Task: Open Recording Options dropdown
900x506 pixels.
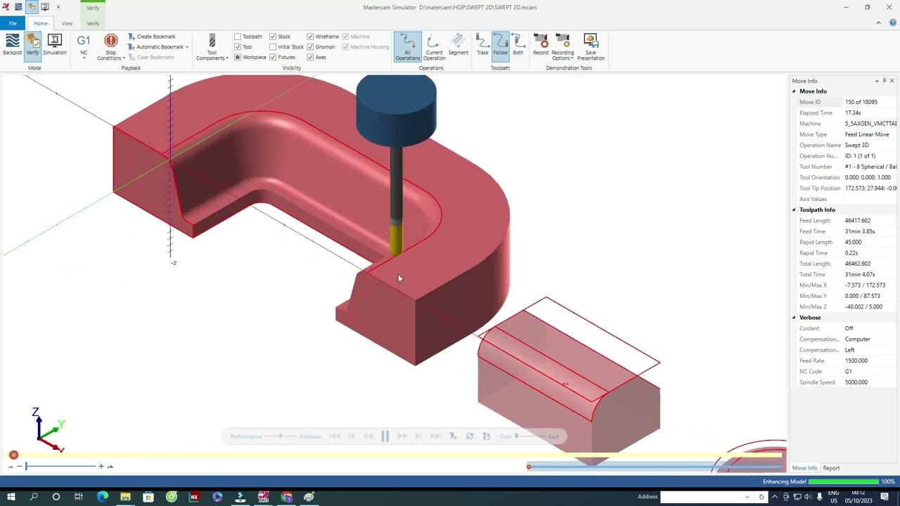Action: 562,48
